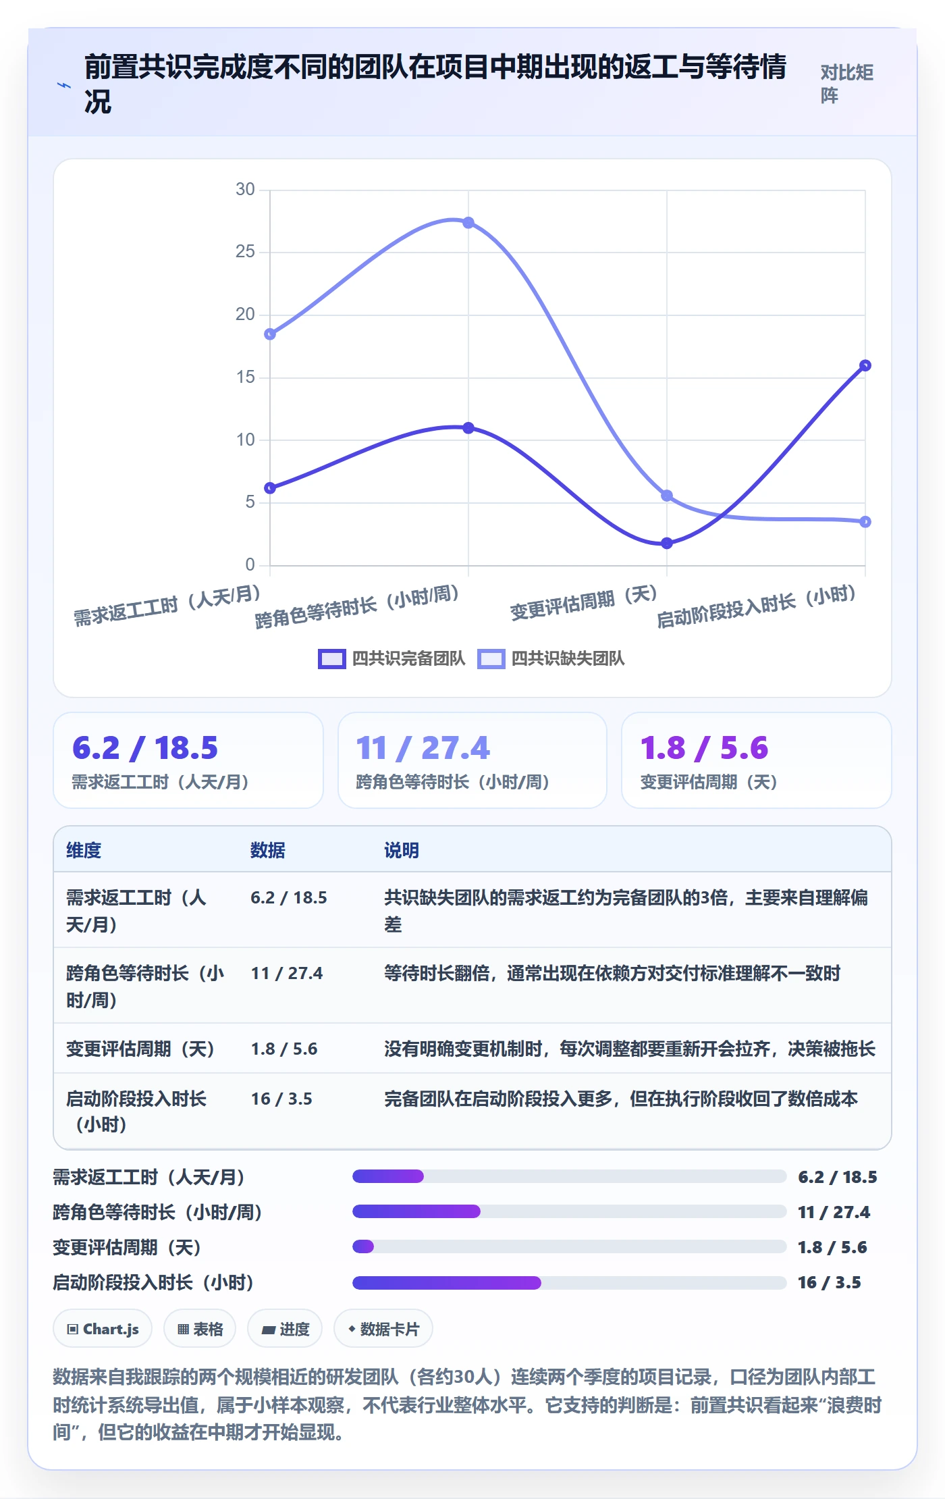Viewport: 945px width, 1499px height.
Task: Click table cell 启动阶段投入时长（小时）
Action: click(x=144, y=1111)
